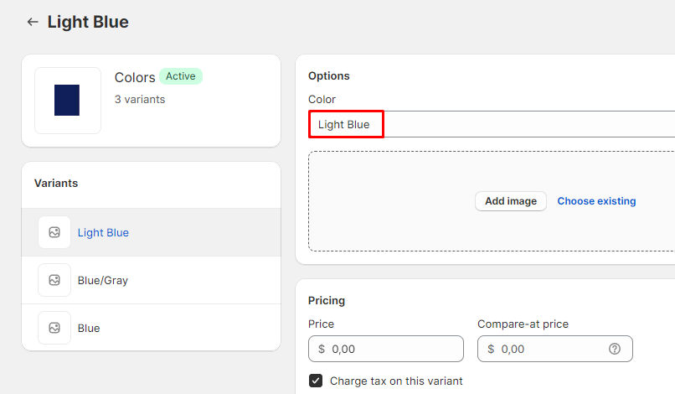
Task: Click the image placeholder icon for Light Blue variant
Action: (54, 232)
